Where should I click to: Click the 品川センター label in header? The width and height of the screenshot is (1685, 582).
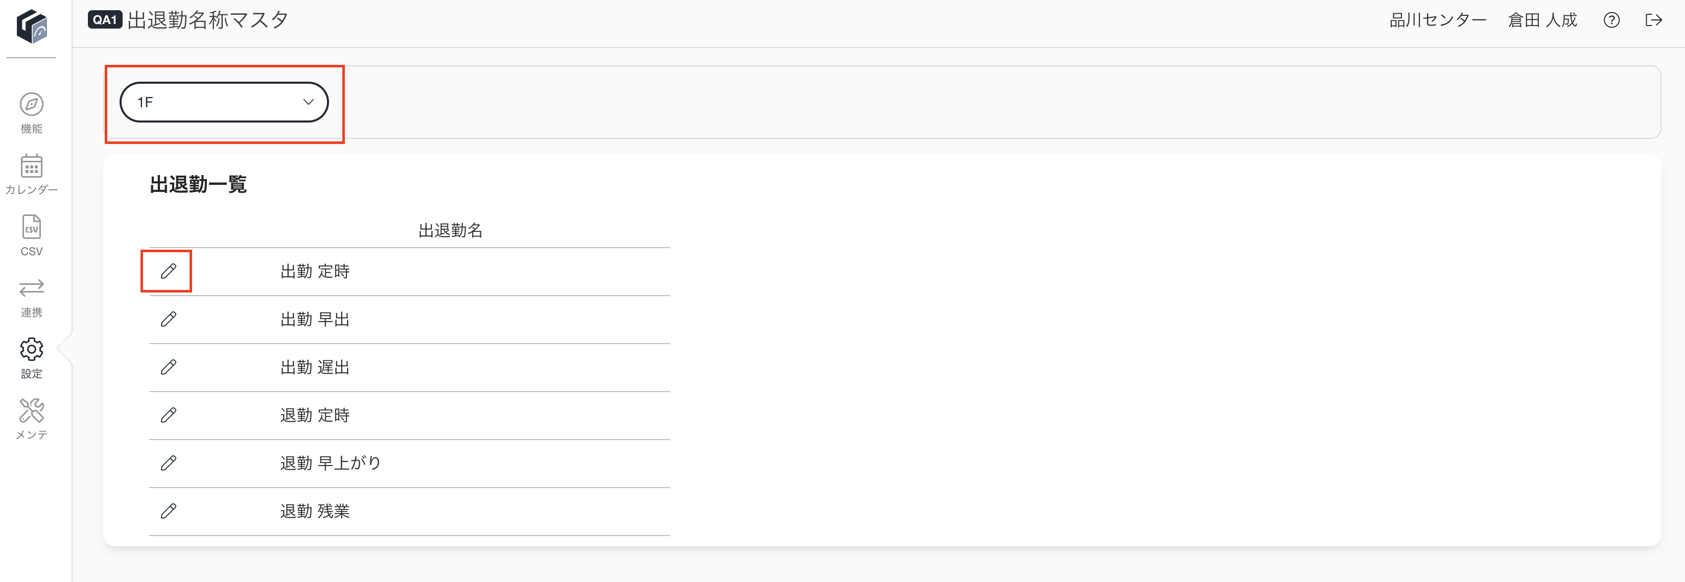pos(1438,20)
